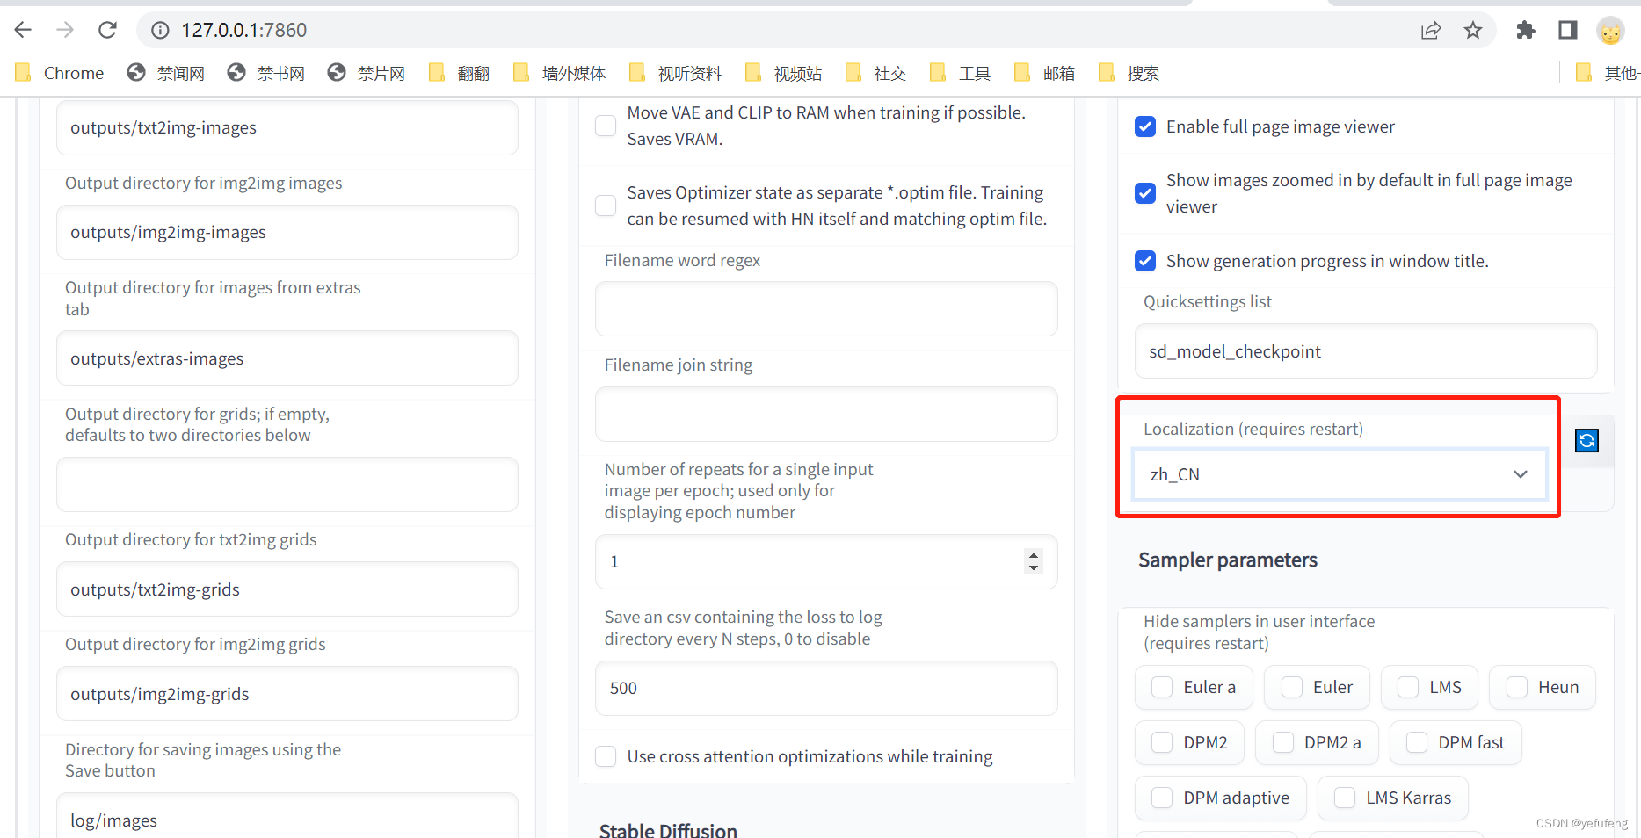This screenshot has width=1641, height=838.
Task: Open the 工具 bookmarks folder
Action: tap(960, 73)
